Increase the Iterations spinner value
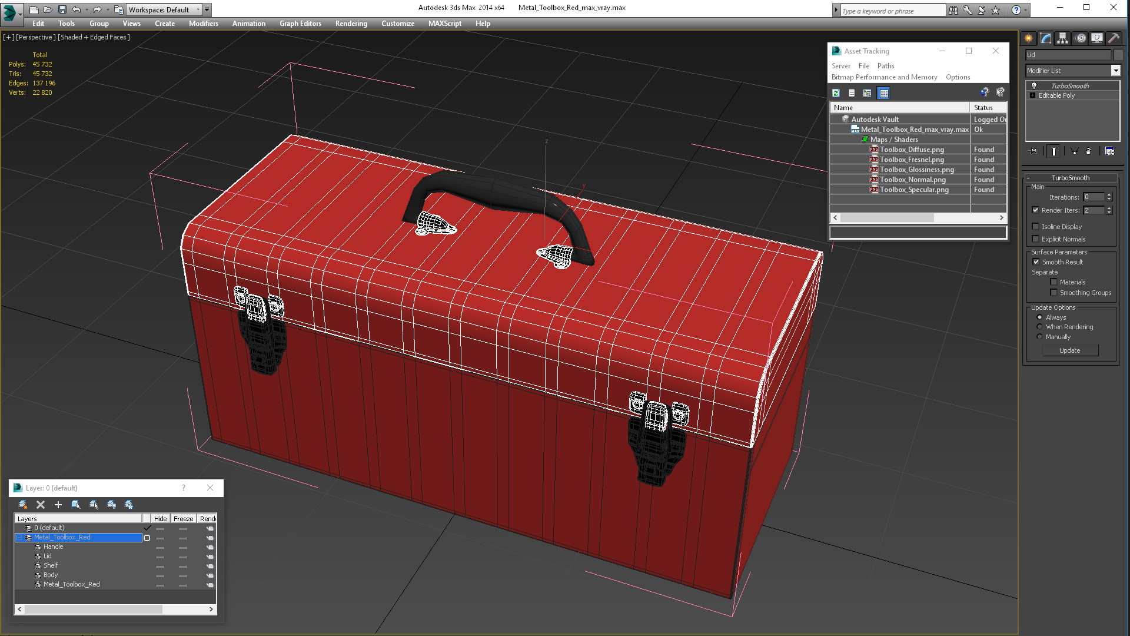This screenshot has height=636, width=1130. [x=1109, y=195]
